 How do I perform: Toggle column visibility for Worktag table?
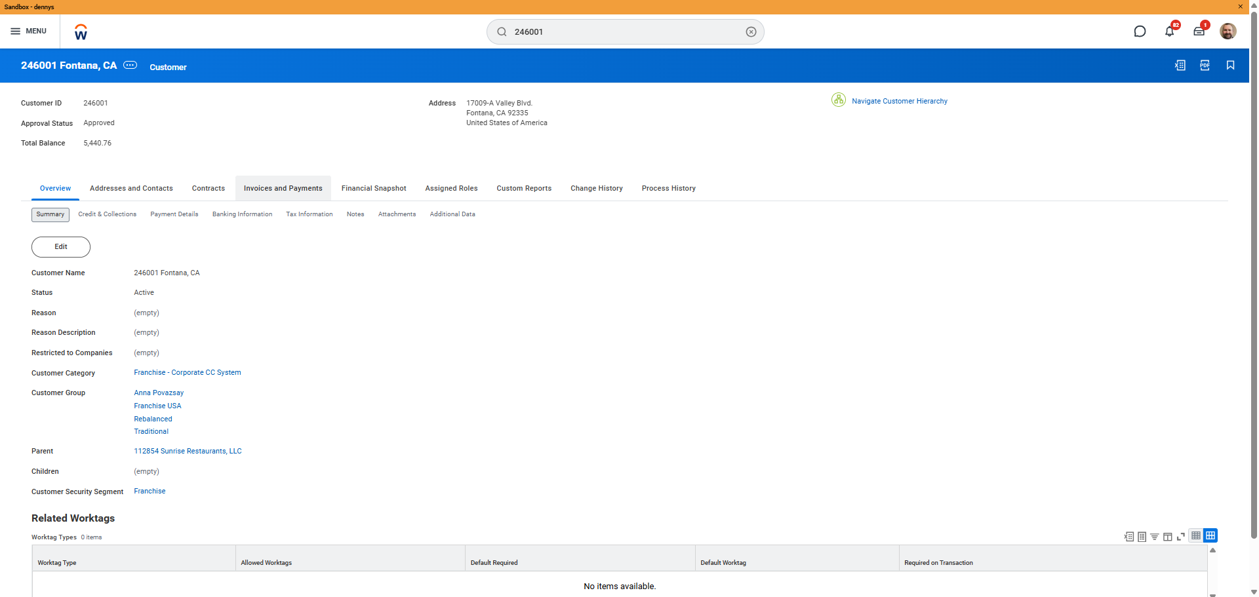(1168, 537)
